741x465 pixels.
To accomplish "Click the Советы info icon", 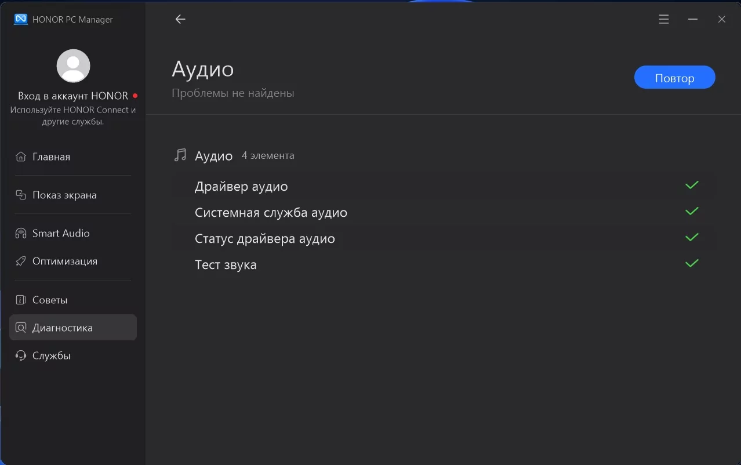I will (x=21, y=300).
